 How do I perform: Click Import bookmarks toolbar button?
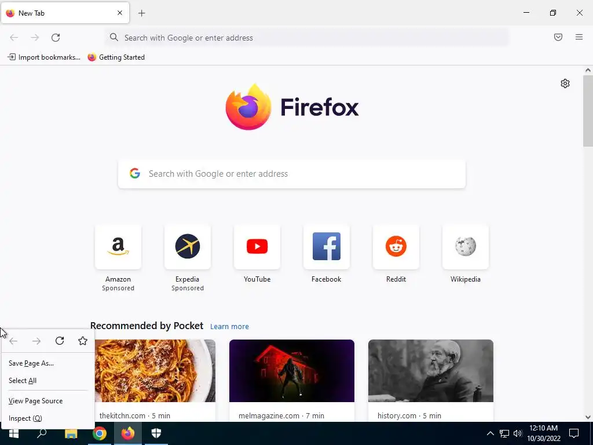pos(44,57)
